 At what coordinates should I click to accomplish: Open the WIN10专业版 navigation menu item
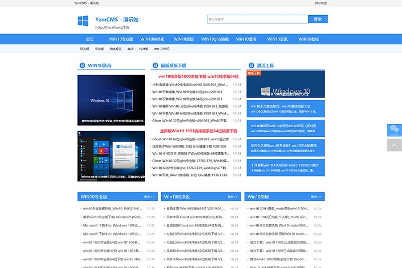121,39
